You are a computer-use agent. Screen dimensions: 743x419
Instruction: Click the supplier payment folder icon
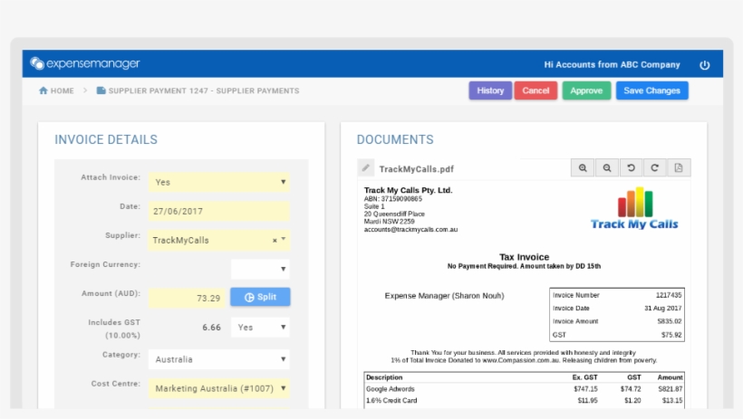tap(101, 90)
